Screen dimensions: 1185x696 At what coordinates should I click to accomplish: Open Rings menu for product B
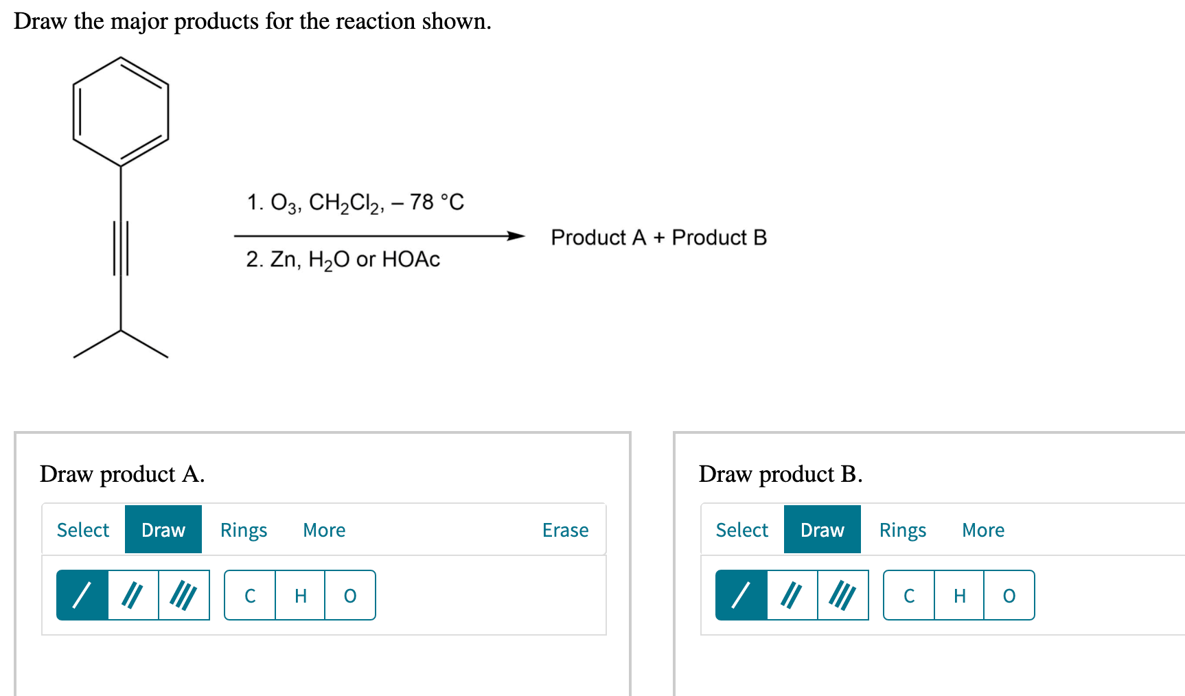tap(903, 530)
